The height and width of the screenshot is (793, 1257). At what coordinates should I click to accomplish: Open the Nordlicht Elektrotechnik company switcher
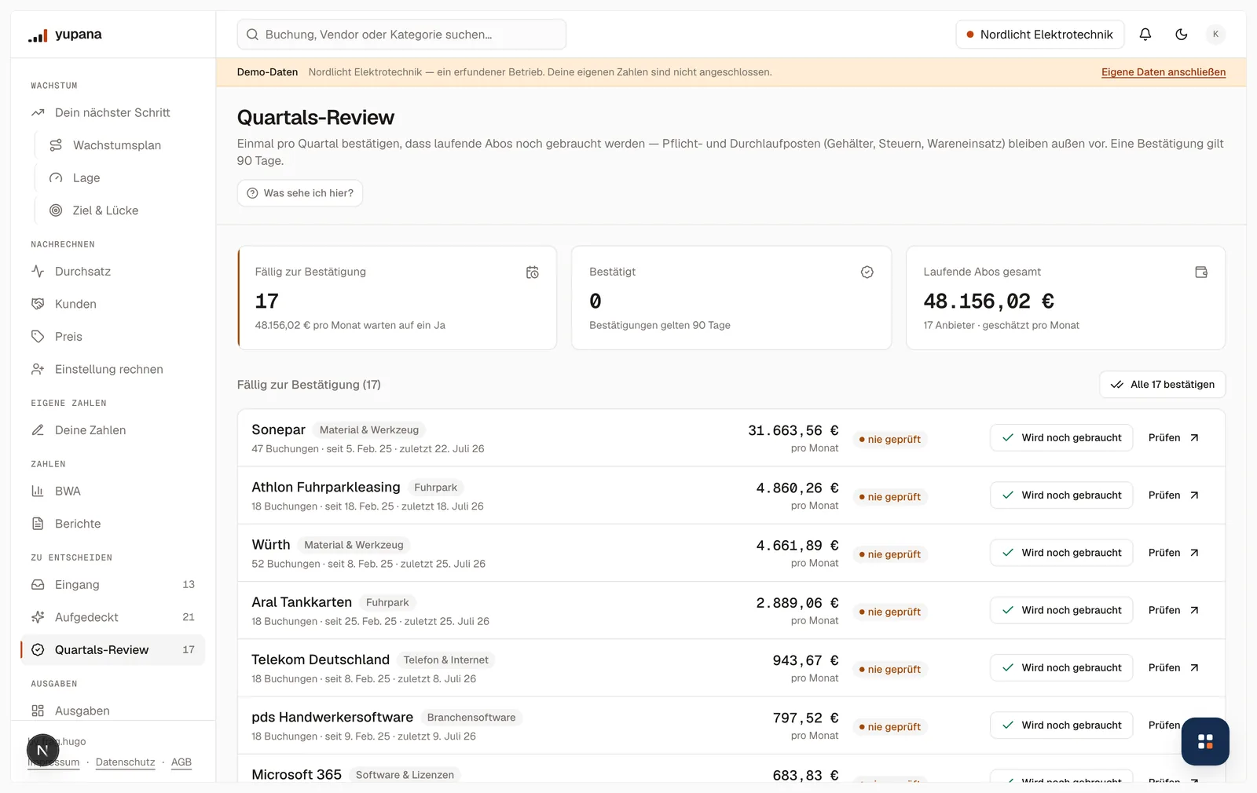click(x=1039, y=35)
